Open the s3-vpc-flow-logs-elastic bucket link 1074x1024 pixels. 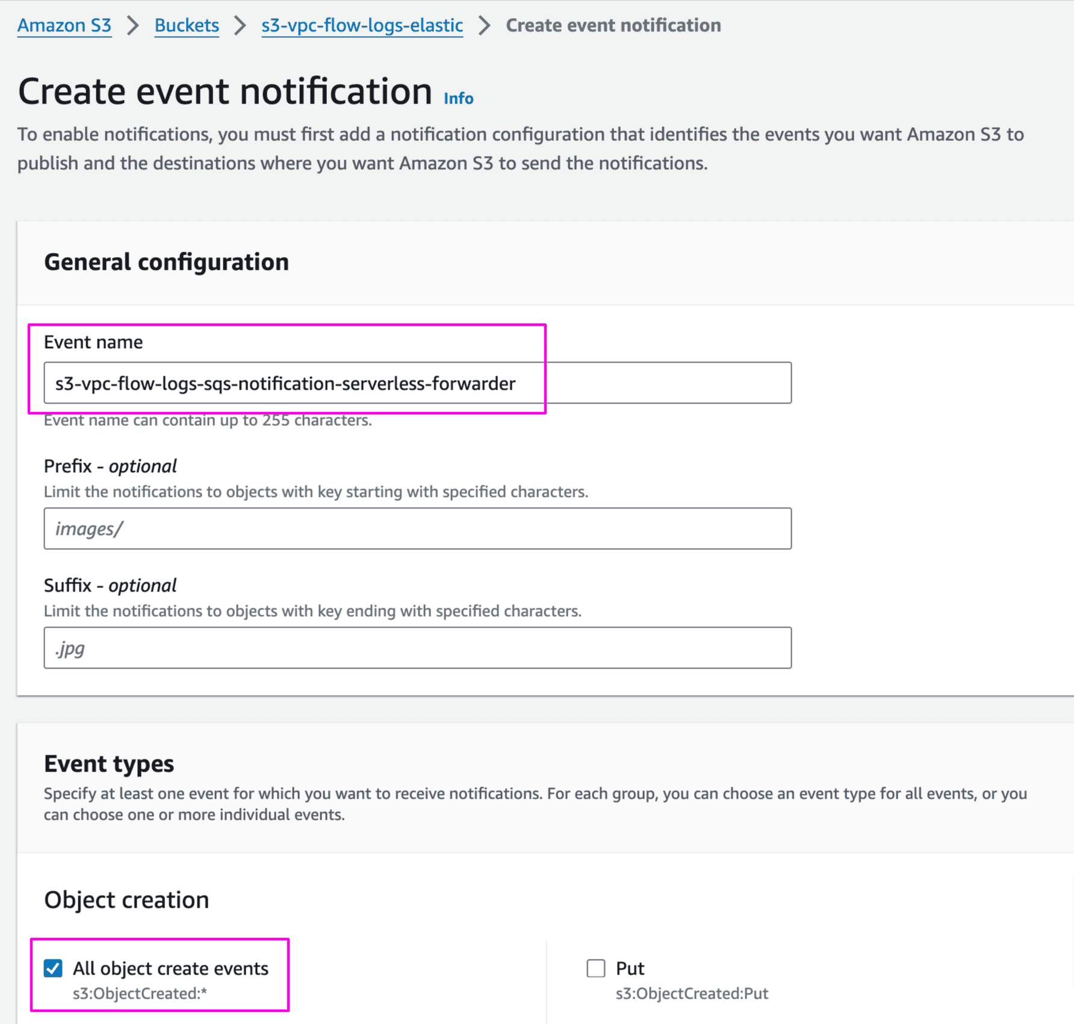[361, 25]
